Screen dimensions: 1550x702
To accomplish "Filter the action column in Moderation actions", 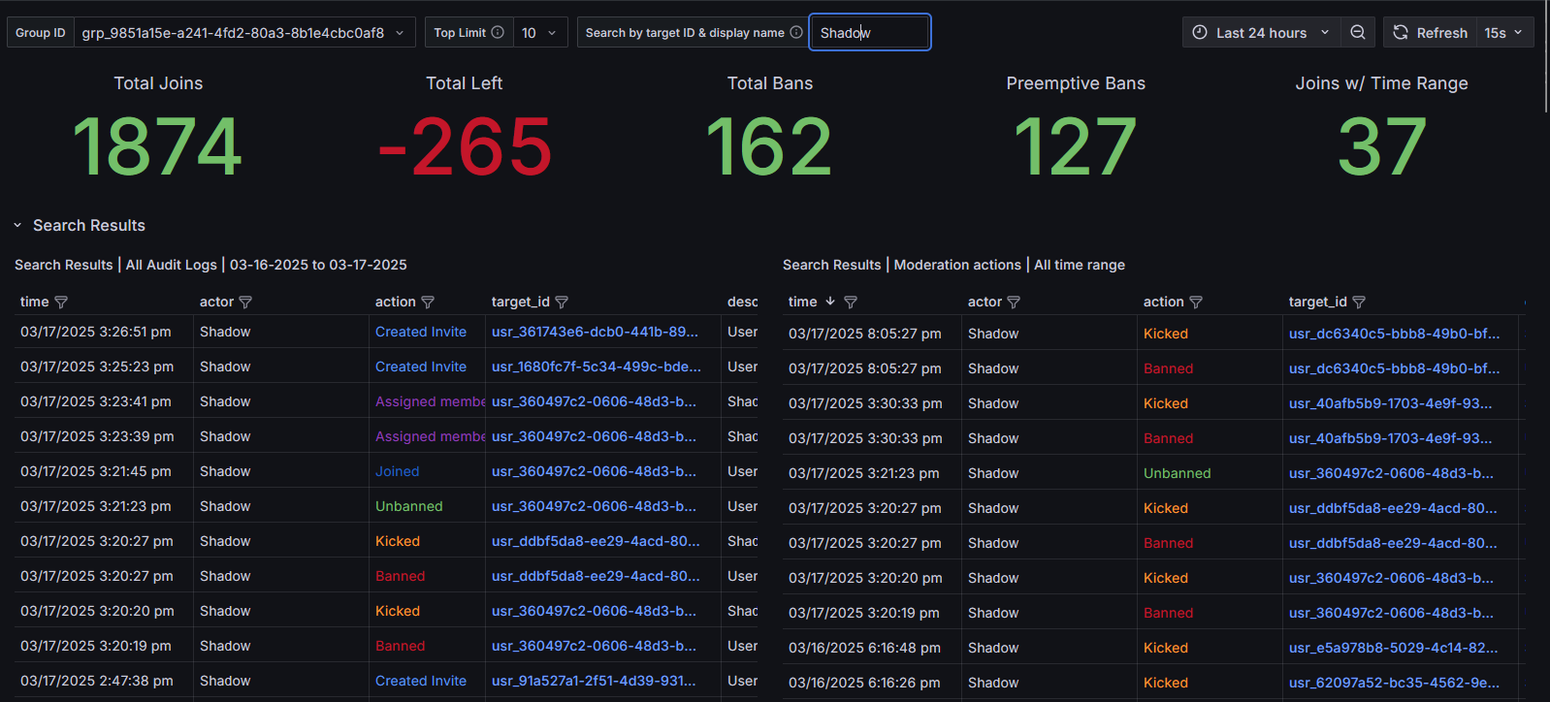I will point(1196,303).
